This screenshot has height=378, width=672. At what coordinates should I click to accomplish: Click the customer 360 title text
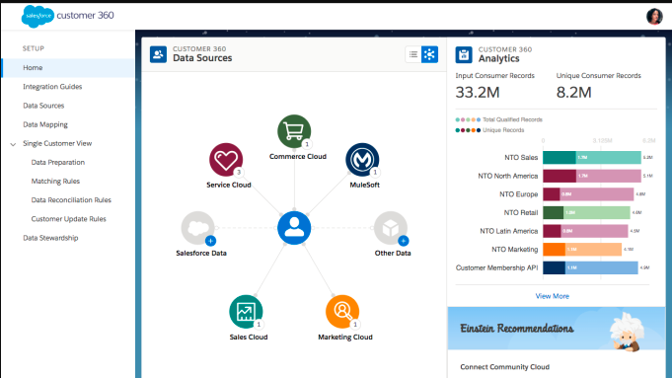85,16
